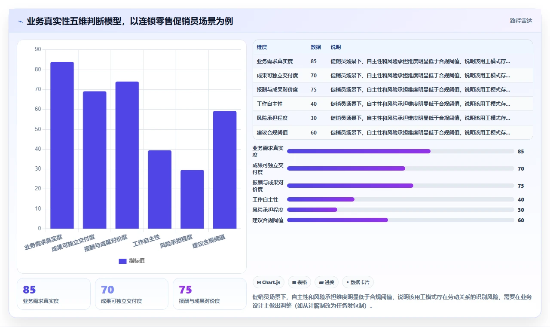Click the 成果可独立交付度 progress bar showing 70
The height and width of the screenshot is (327, 550).
click(x=400, y=168)
